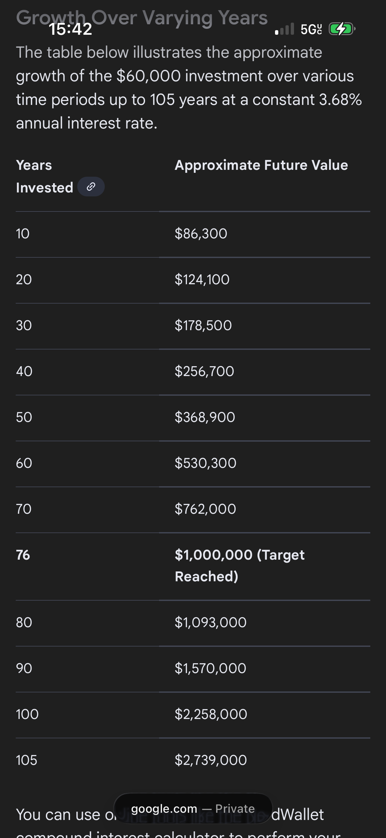The width and height of the screenshot is (386, 838).
Task: Select the bold 76 years cell
Action: pyautogui.click(x=23, y=555)
